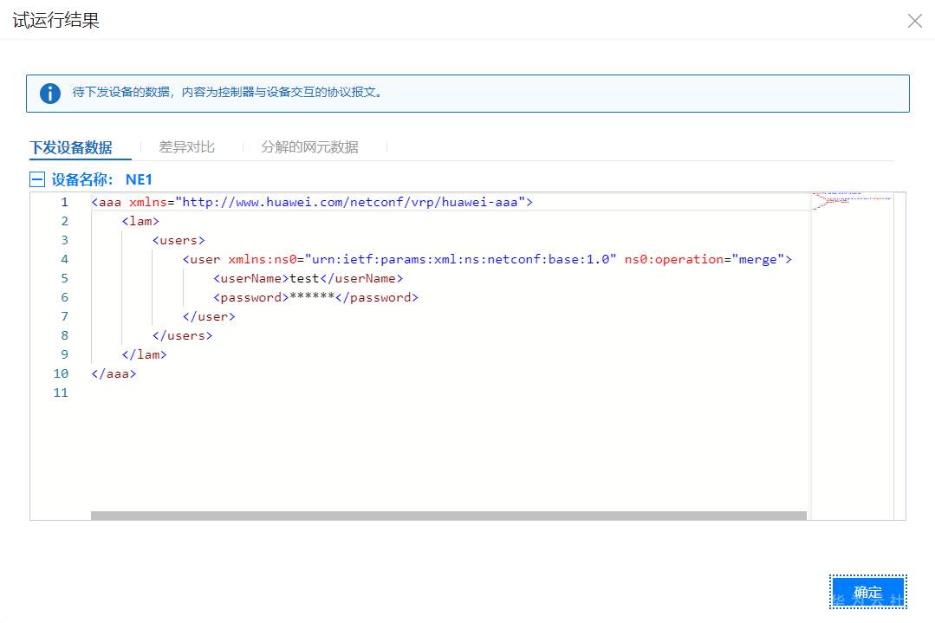The image size is (935, 623).
Task: Click the ns0:operation="merge" attribute
Action: click(704, 259)
